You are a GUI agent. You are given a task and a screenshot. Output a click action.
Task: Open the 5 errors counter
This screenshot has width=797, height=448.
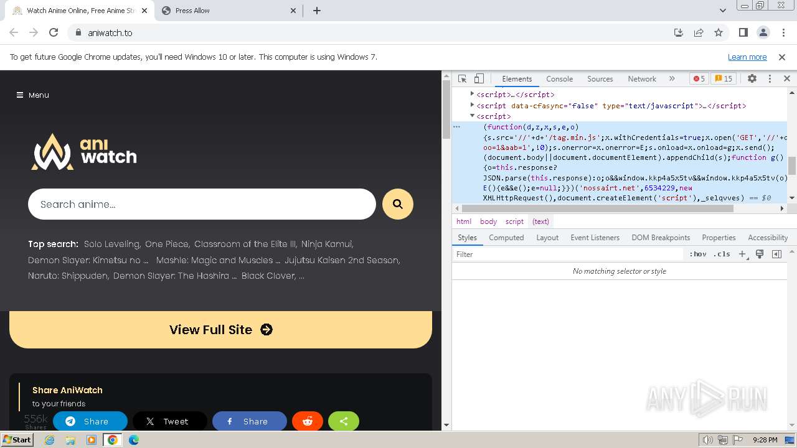click(x=699, y=79)
